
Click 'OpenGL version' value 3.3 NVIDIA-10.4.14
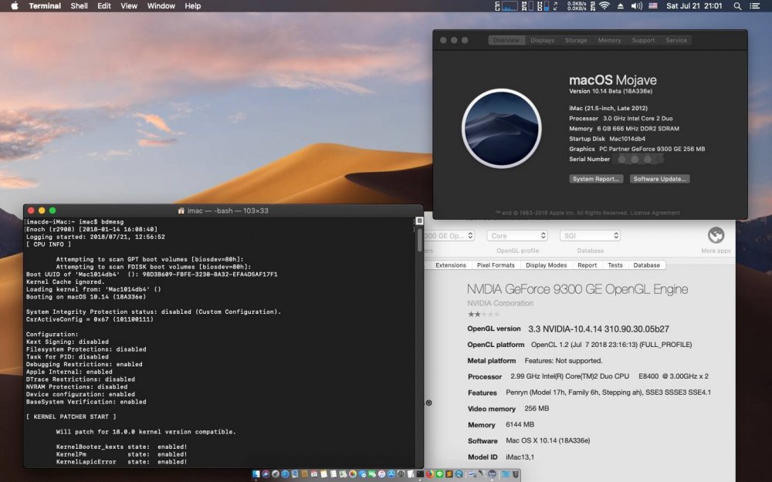pos(598,329)
